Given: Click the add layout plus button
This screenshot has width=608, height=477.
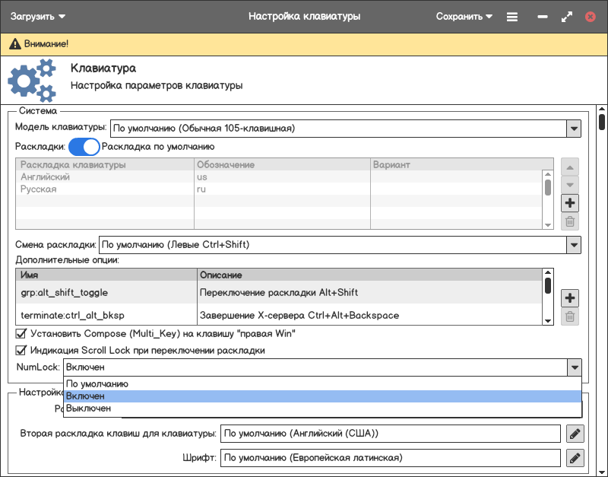Looking at the screenshot, I should pos(570,203).
